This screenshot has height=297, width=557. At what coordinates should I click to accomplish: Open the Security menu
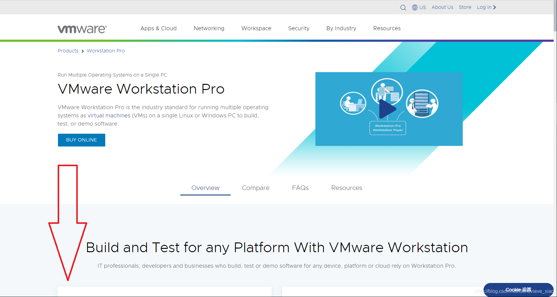pos(299,28)
